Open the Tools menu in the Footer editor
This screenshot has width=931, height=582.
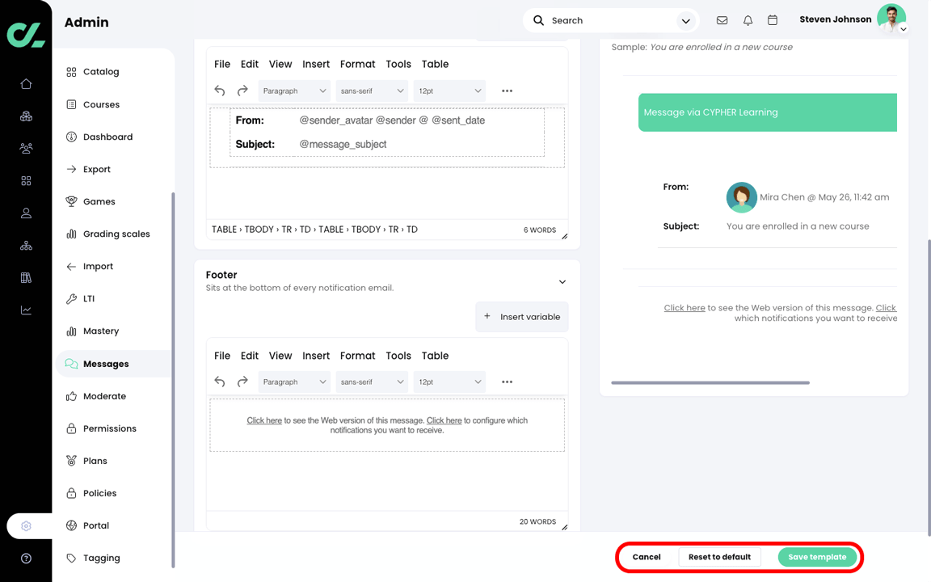tap(398, 356)
